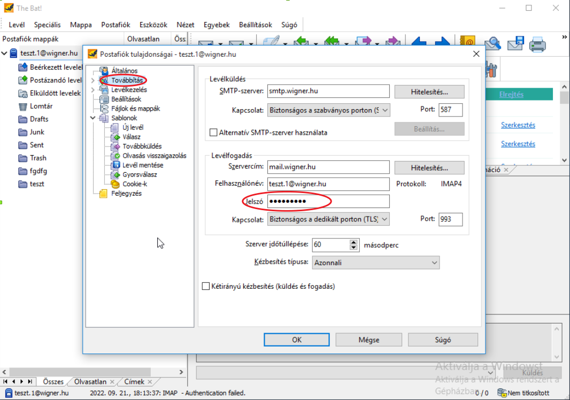This screenshot has width=570, height=400.
Task: Click the Hitelesítés button for Levélfogadás
Action: click(429, 168)
